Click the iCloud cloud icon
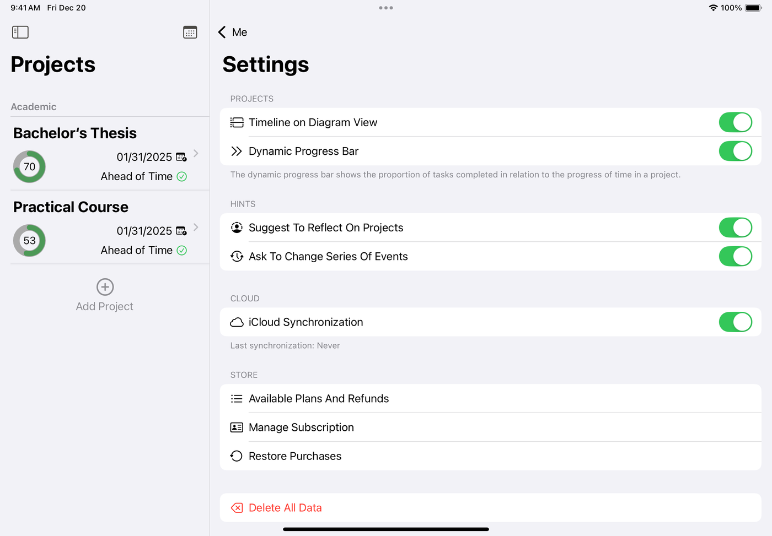Viewport: 772px width, 536px height. pyautogui.click(x=237, y=322)
